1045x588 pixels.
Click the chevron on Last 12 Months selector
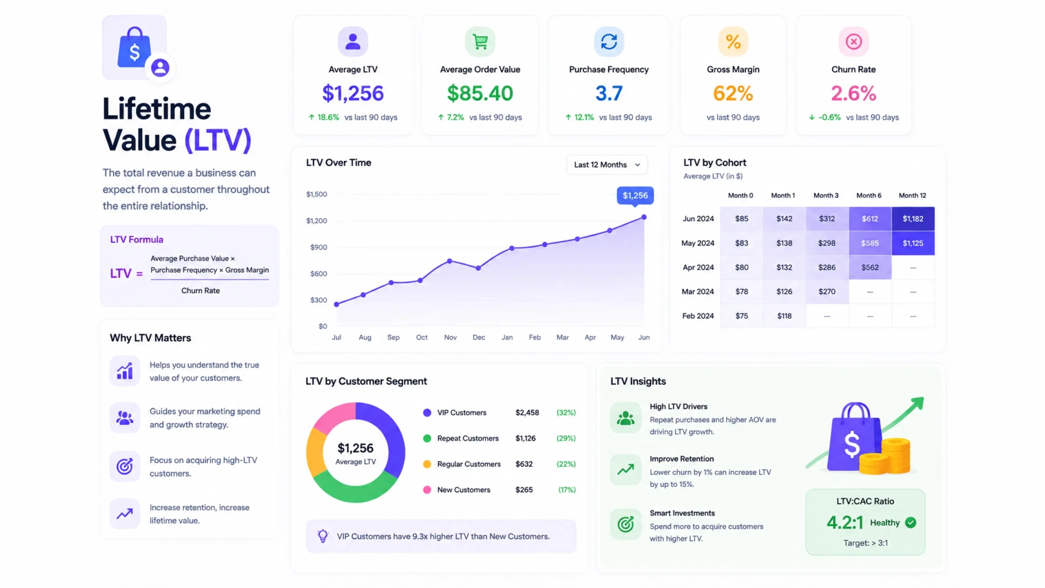tap(638, 165)
